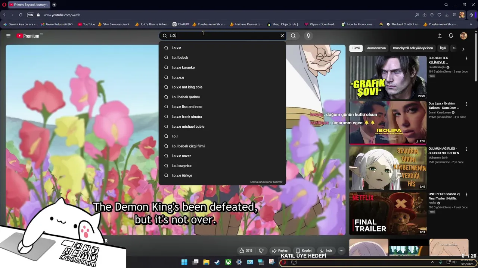Open the ChatGPT bookmark

[181, 24]
